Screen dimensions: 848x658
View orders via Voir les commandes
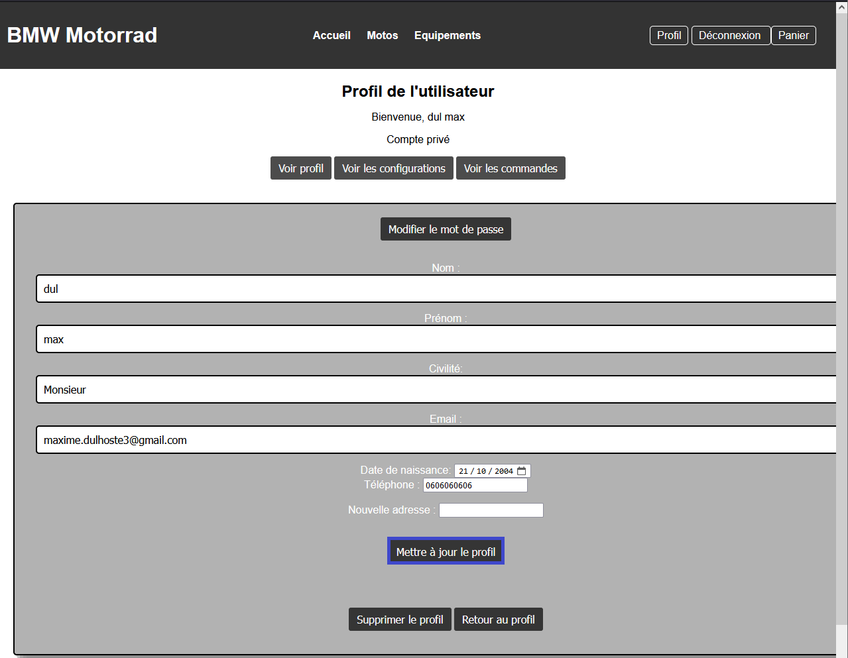pyautogui.click(x=511, y=168)
